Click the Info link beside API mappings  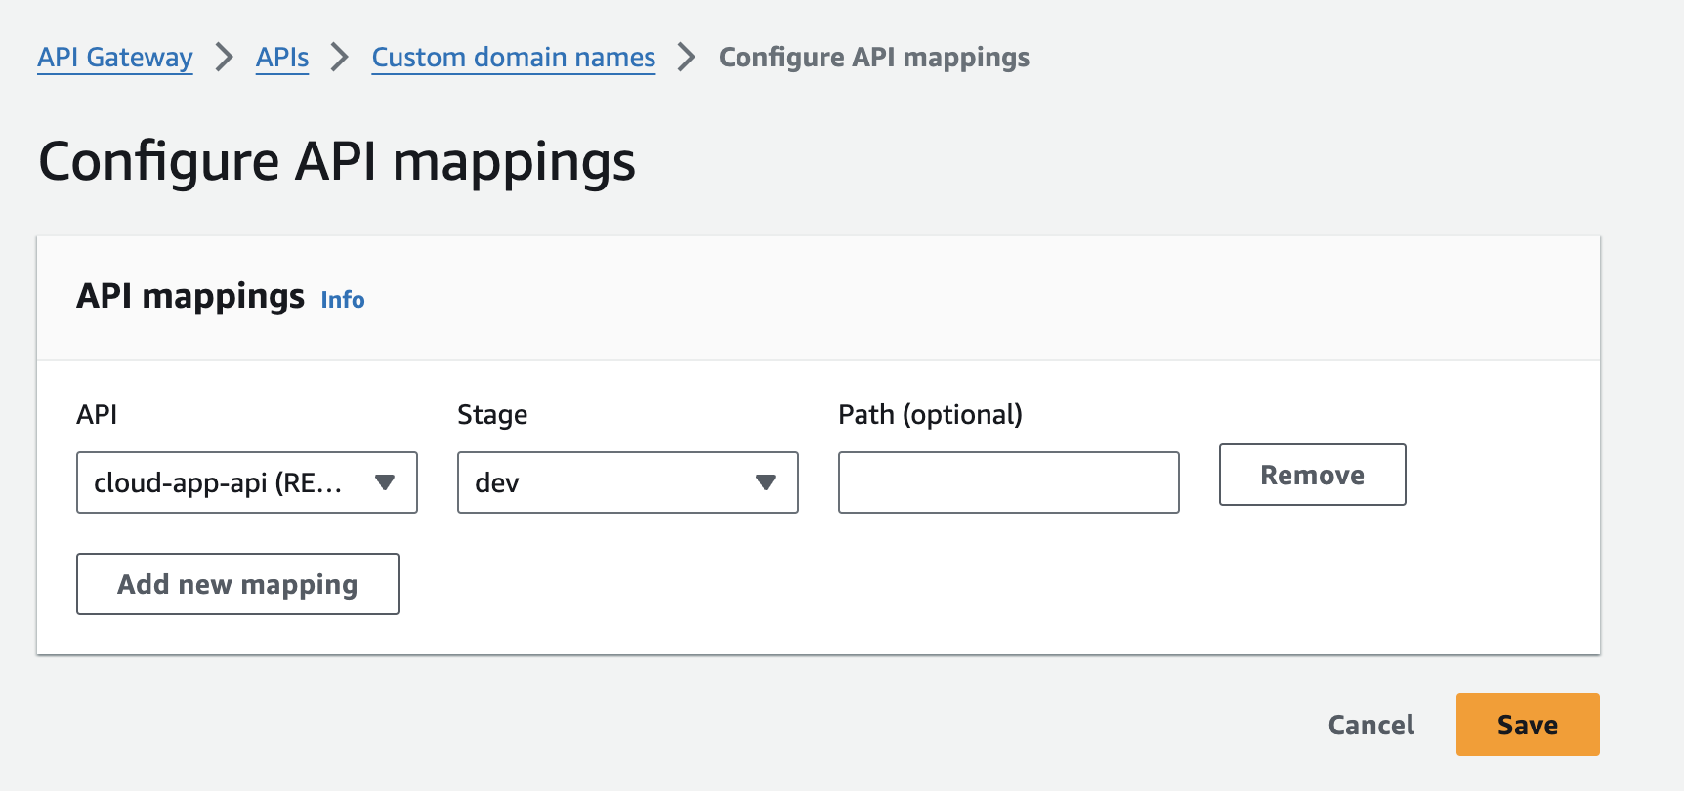[x=343, y=300]
